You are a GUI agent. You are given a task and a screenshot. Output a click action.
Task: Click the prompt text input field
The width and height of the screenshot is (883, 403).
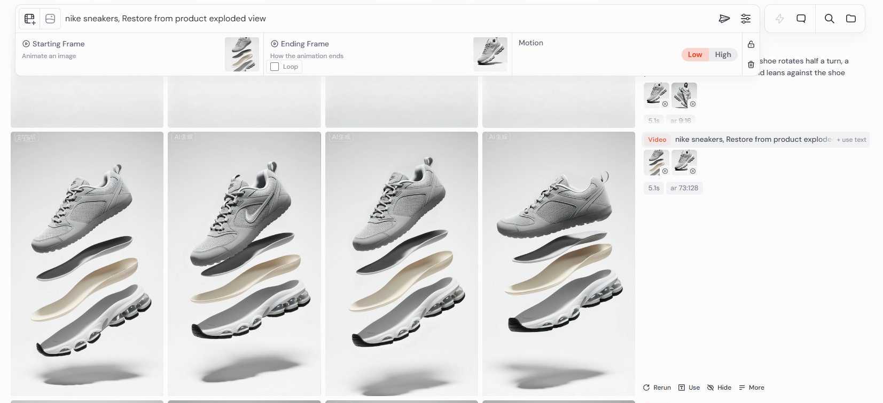pos(374,19)
